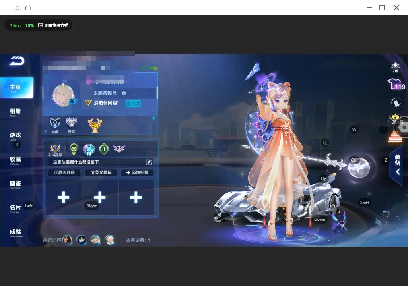Image resolution: width=408 pixels, height=286 pixels.
Task: Click the 最高 highest rank badge
Action: pos(71,125)
